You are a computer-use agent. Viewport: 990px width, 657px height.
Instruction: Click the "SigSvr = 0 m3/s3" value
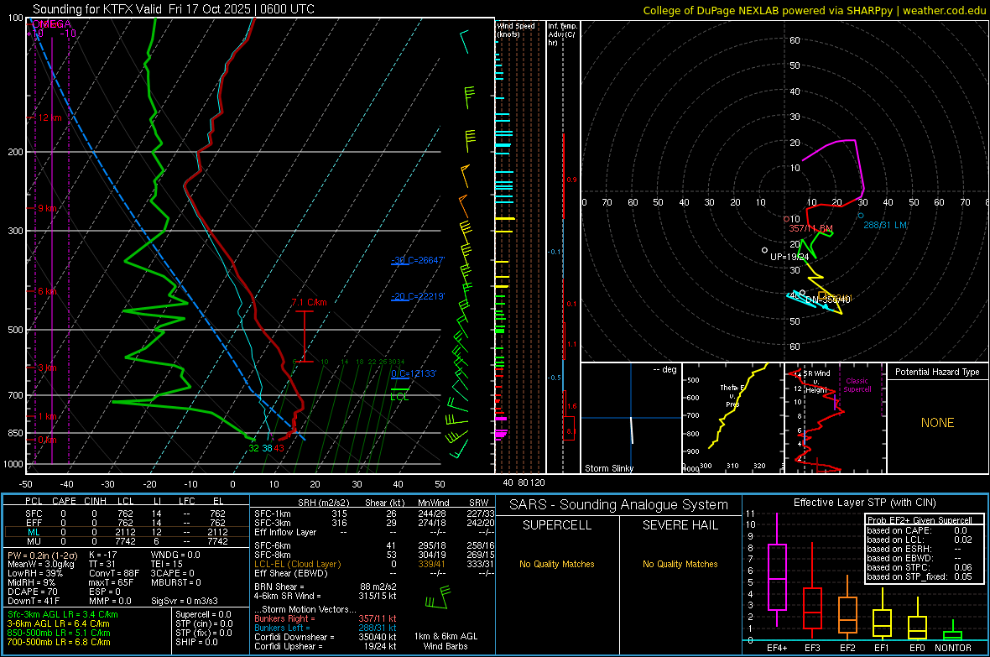point(185,601)
